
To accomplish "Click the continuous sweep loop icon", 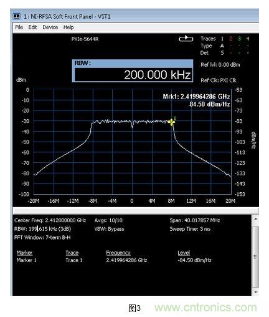I will 186,39.
